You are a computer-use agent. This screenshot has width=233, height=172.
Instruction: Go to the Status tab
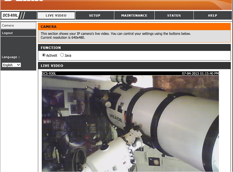(174, 15)
